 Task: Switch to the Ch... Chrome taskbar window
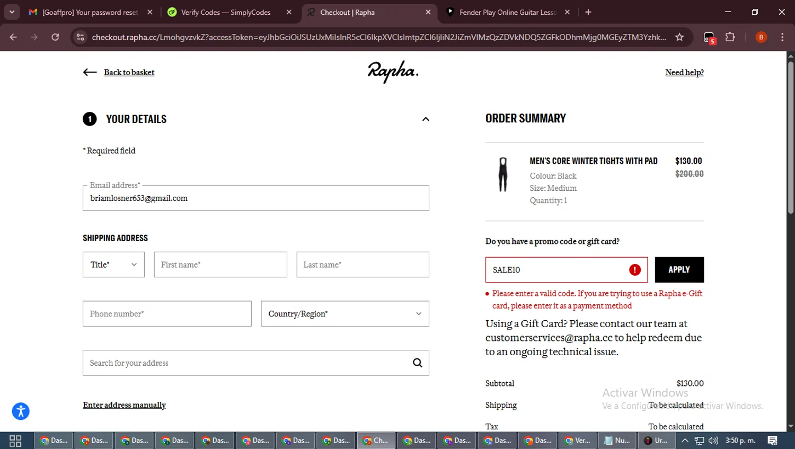pos(376,441)
